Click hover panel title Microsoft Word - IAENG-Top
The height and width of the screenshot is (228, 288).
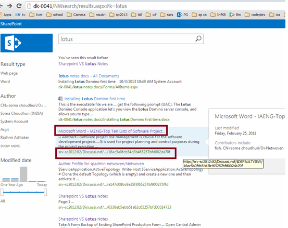[x=250, y=116]
